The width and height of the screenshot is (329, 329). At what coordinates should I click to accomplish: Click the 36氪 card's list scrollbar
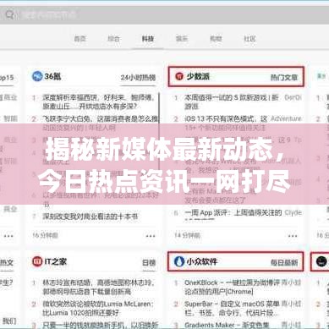[159, 107]
